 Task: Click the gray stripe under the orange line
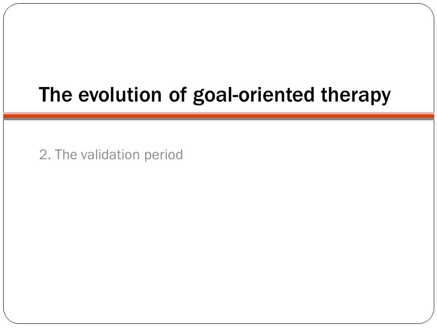tap(218, 119)
